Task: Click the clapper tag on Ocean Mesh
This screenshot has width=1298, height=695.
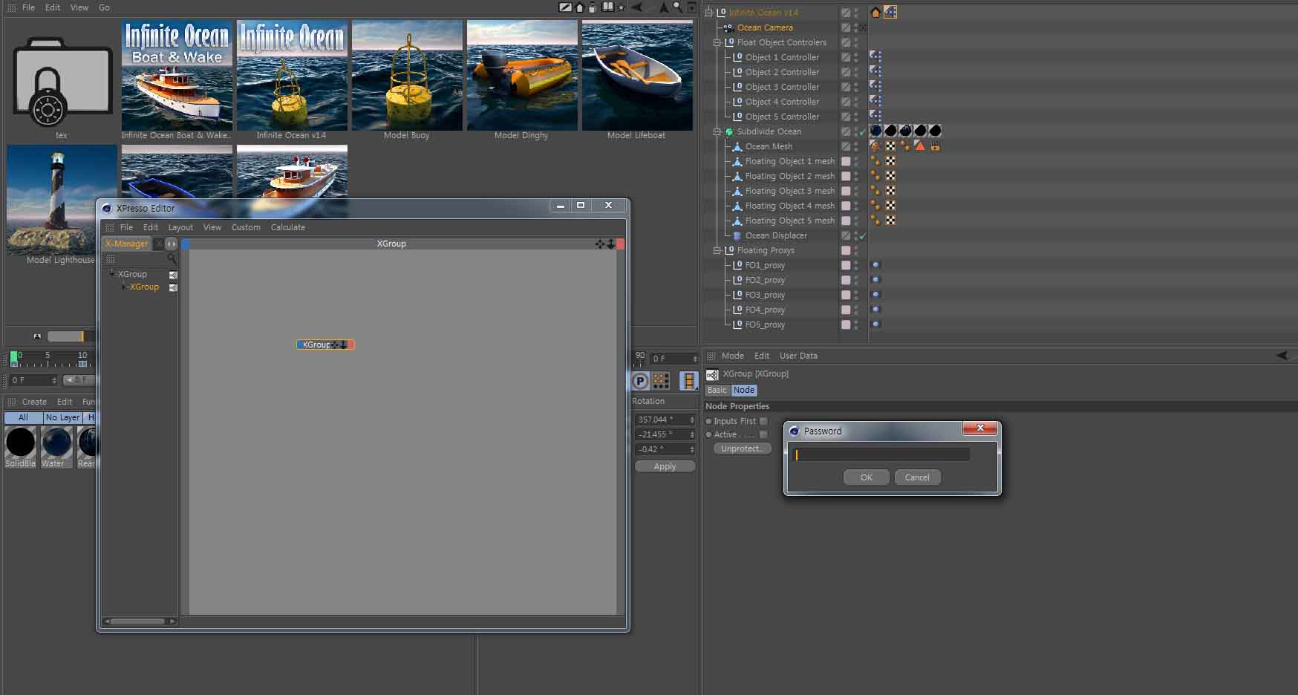Action: pyautogui.click(x=935, y=146)
